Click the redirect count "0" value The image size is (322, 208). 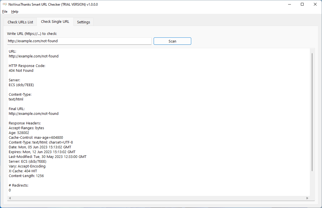pos(10,190)
